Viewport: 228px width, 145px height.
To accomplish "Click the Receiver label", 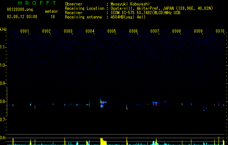I will pos(74,13).
